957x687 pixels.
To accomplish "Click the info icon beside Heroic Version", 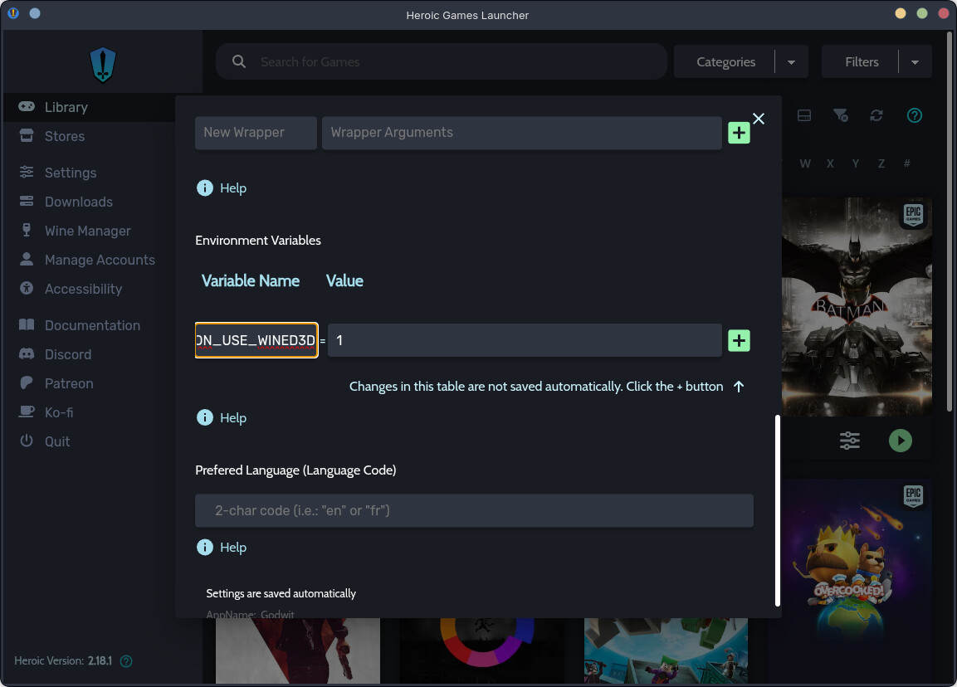I will coord(126,661).
